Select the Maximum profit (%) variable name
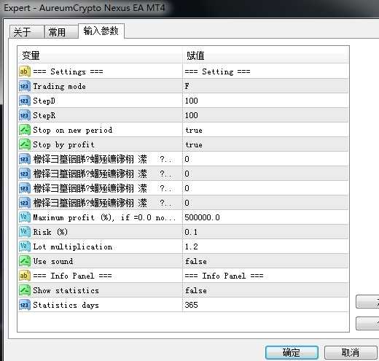Screen dimensions: 379x361 pos(104,217)
